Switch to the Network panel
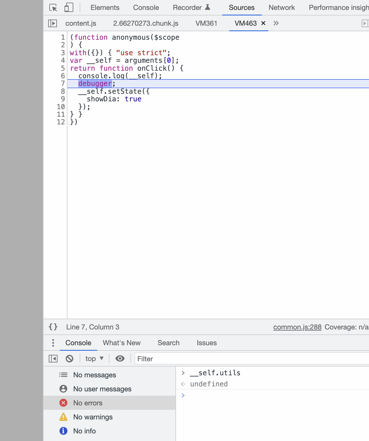369x441 pixels. (281, 8)
